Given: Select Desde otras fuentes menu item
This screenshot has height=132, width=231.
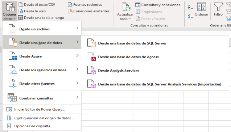Looking at the screenshot, I should click(x=42, y=83).
